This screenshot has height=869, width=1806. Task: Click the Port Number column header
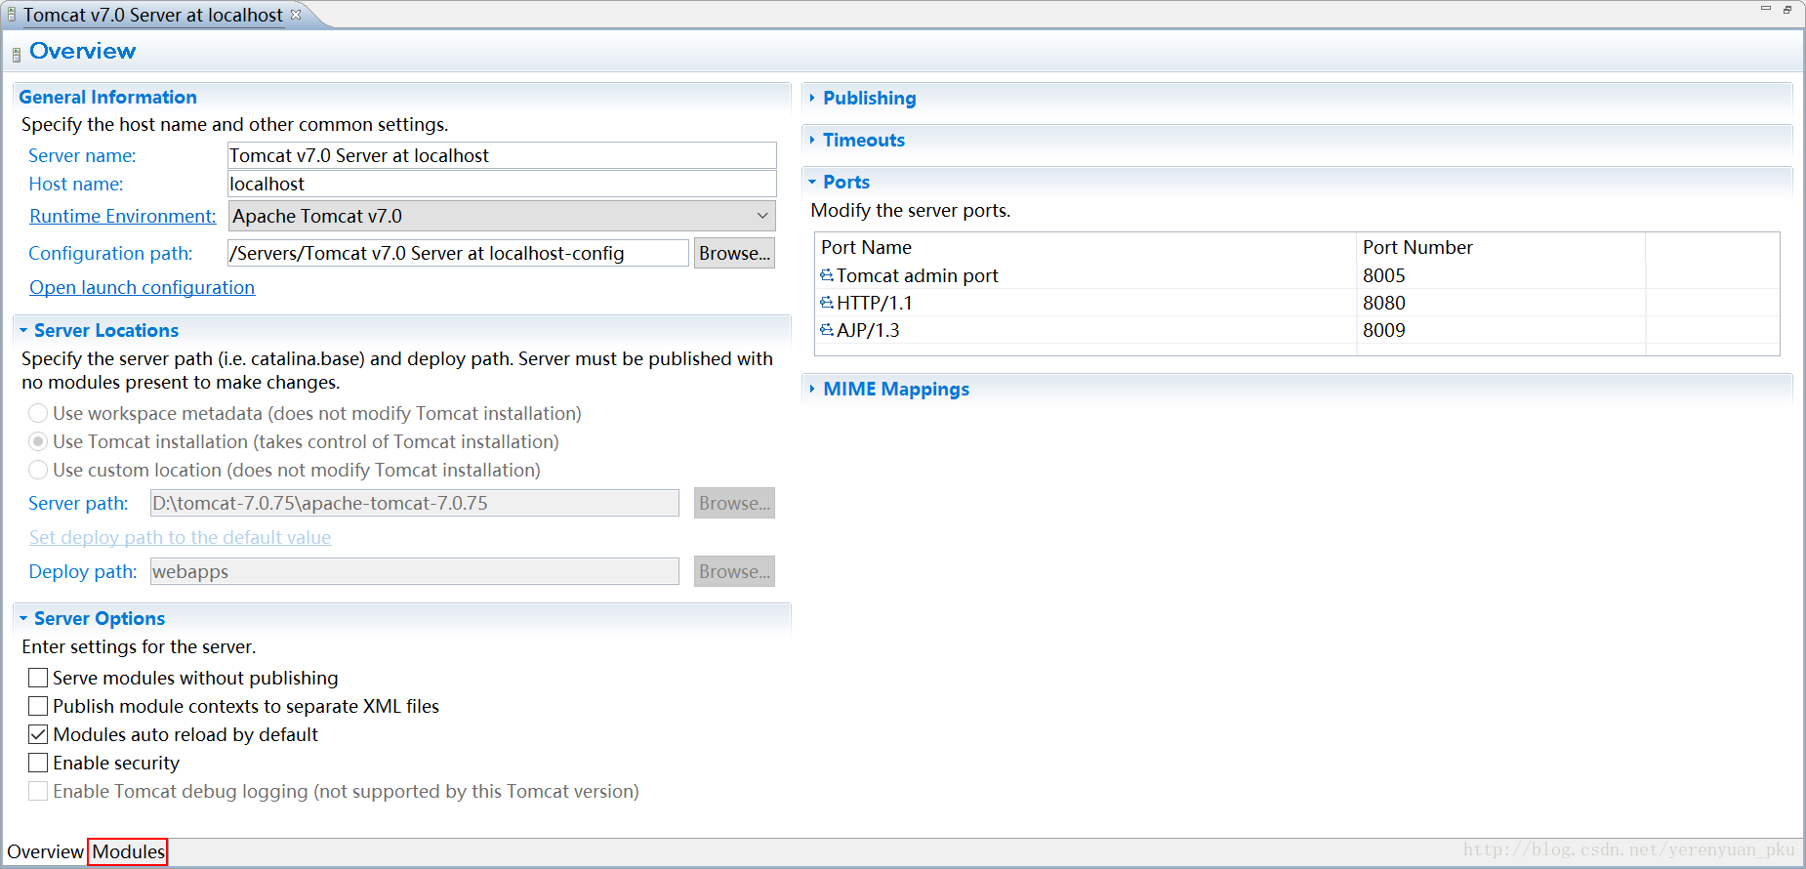[x=1500, y=247]
